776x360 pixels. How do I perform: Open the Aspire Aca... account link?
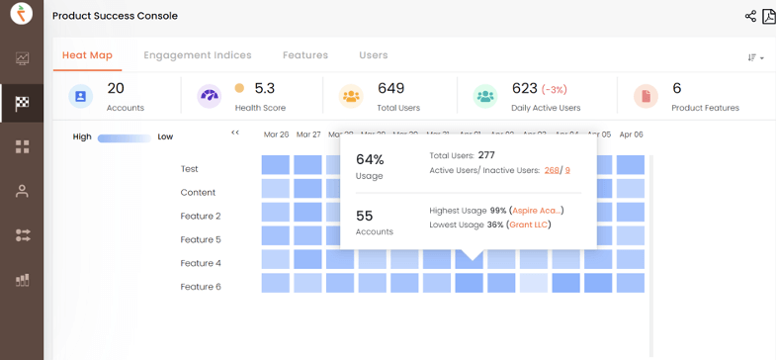click(x=537, y=211)
